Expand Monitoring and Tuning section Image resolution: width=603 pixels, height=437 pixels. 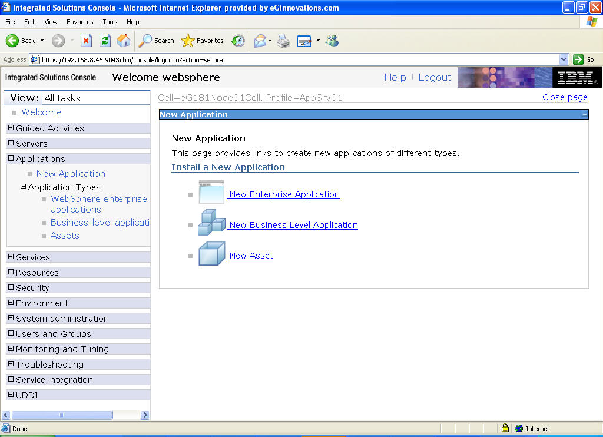point(11,349)
